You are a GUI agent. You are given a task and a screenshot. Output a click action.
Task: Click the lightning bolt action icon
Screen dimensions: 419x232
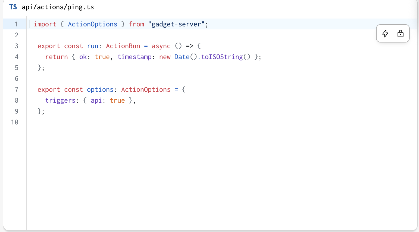[385, 33]
